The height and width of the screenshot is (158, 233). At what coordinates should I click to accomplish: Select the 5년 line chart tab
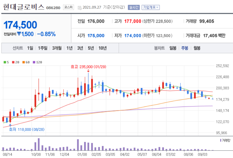pyautogui.click(x=91, y=48)
